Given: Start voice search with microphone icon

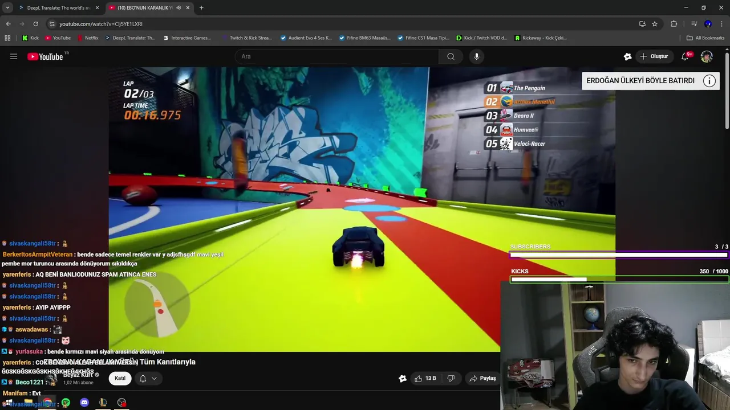Looking at the screenshot, I should pos(477,56).
